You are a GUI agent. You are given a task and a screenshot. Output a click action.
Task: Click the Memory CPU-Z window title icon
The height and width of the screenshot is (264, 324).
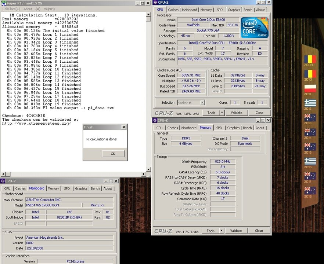coord(155,120)
